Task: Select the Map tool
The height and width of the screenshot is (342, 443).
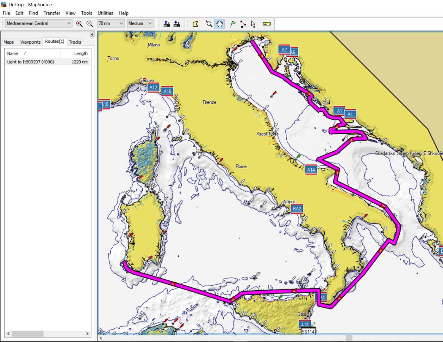Action: pyautogui.click(x=196, y=24)
